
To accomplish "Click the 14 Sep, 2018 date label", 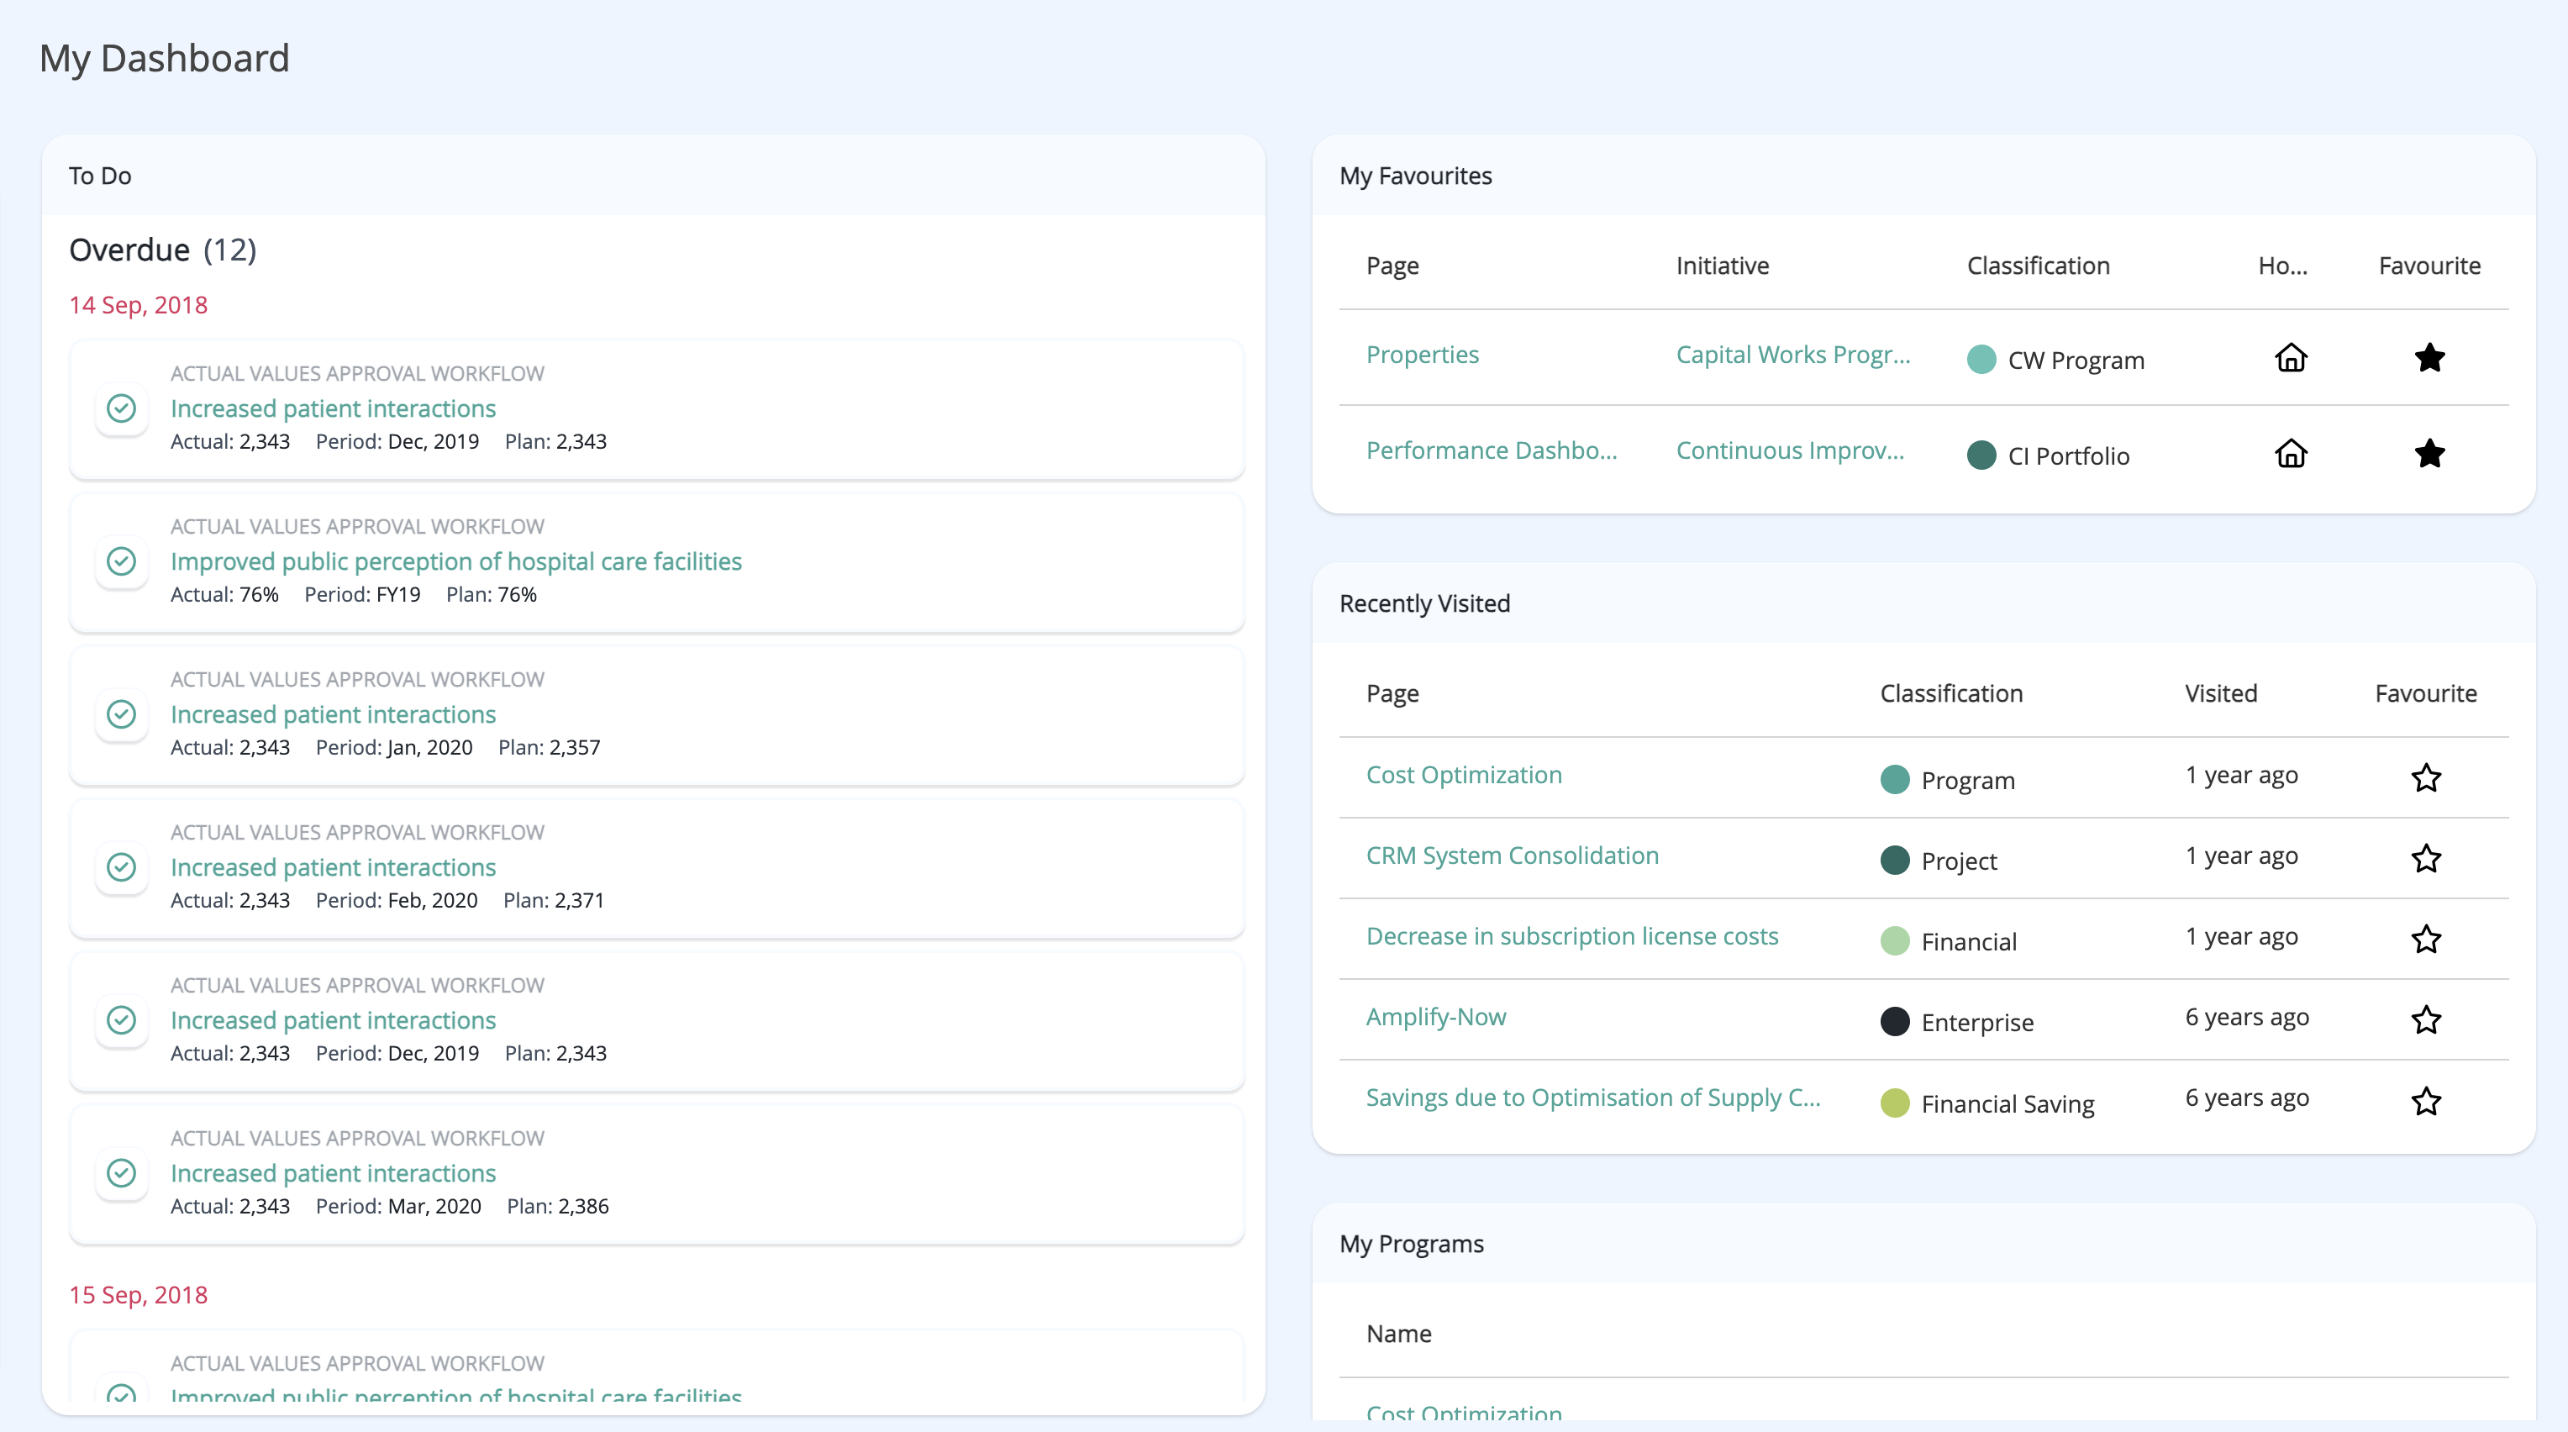I will [x=138, y=305].
